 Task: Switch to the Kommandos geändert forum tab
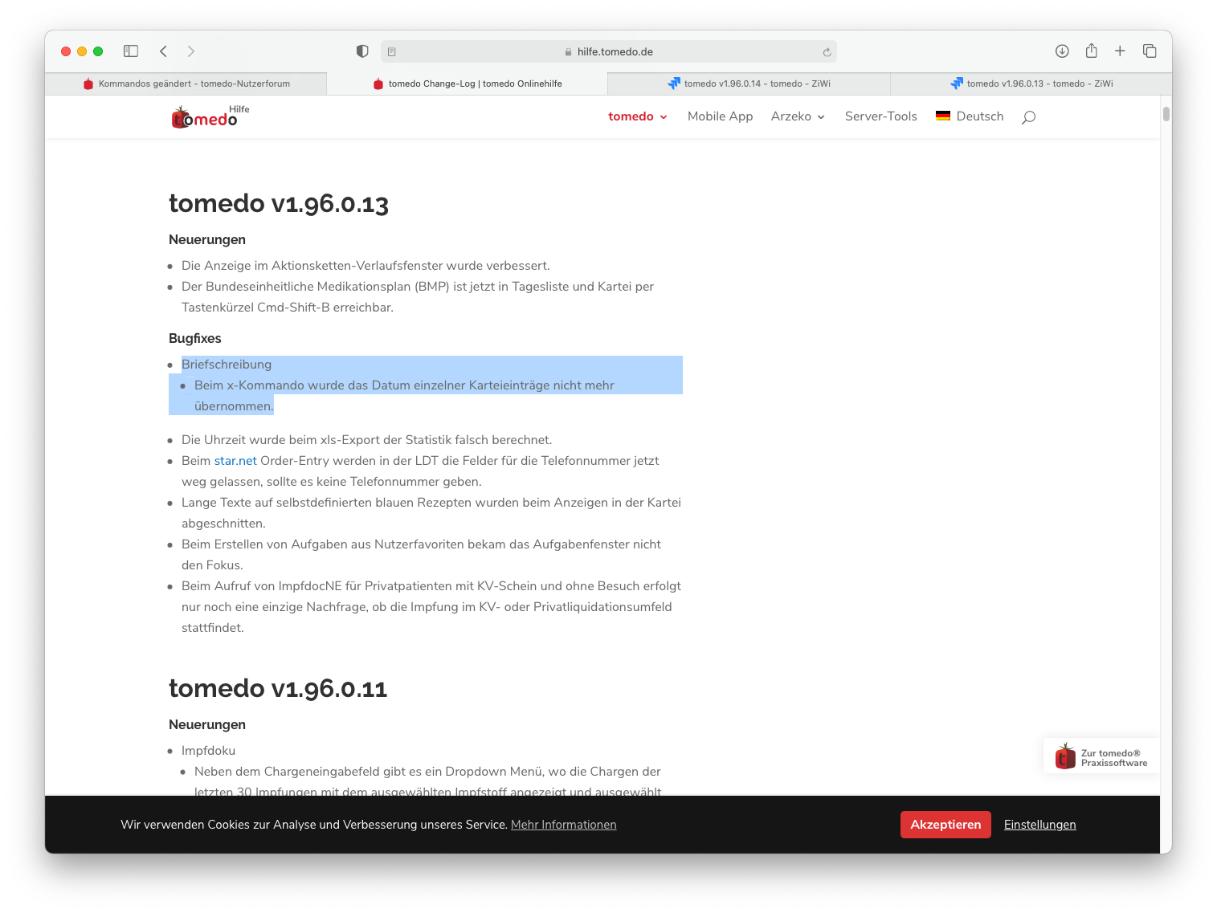coord(186,84)
